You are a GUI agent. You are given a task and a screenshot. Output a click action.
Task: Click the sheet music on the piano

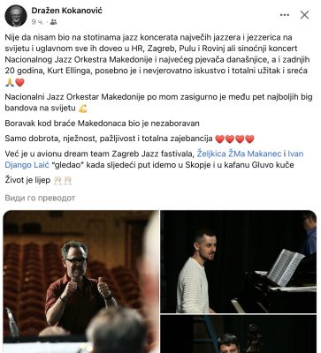tap(285, 267)
